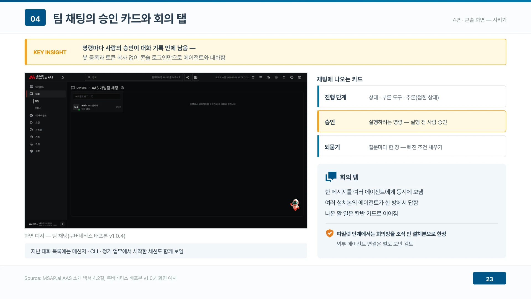
Task: Click the 04 section number badge
Action: point(35,17)
